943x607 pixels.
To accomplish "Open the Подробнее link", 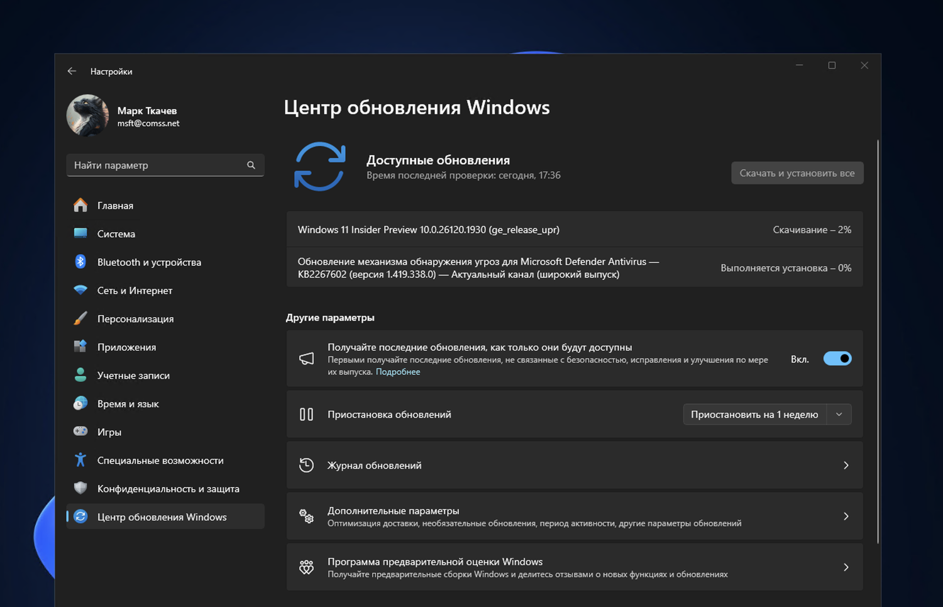I will click(x=398, y=372).
